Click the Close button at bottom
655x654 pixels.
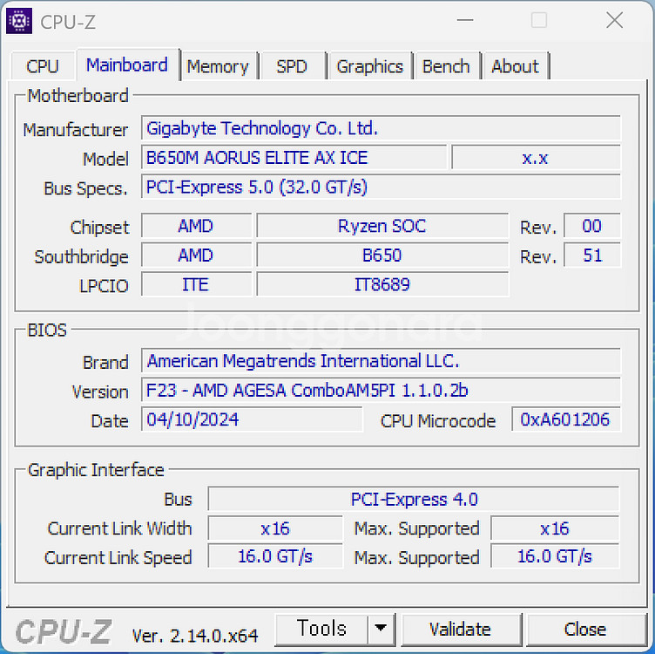tap(584, 629)
